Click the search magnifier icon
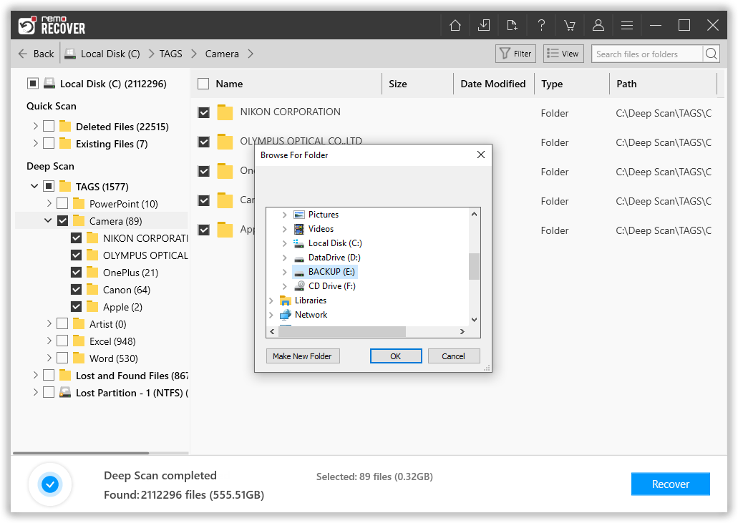The height and width of the screenshot is (523, 738). coord(712,54)
